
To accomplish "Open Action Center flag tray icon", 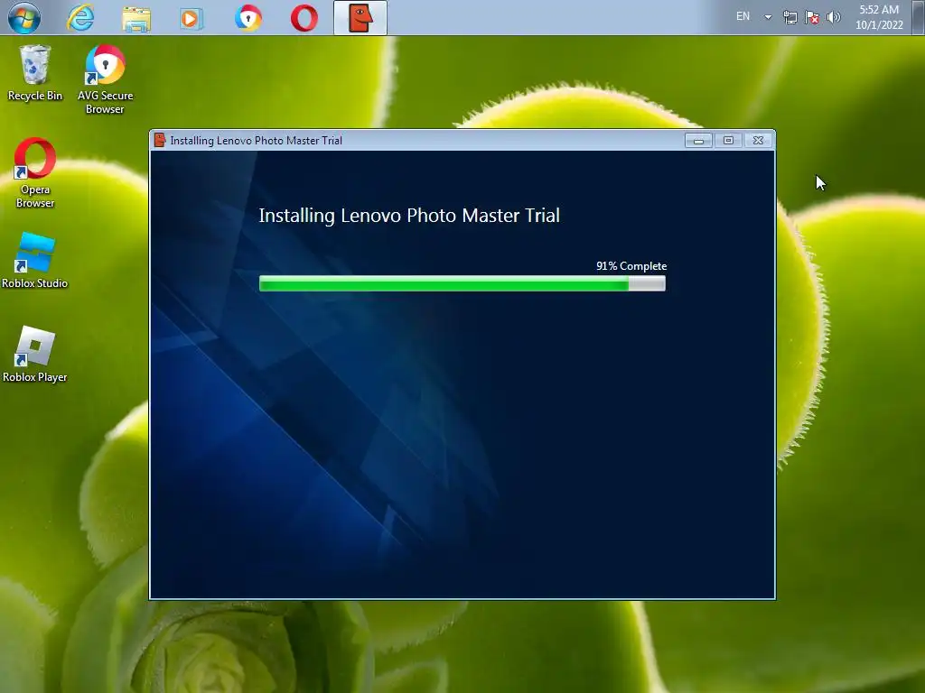I will pyautogui.click(x=812, y=17).
